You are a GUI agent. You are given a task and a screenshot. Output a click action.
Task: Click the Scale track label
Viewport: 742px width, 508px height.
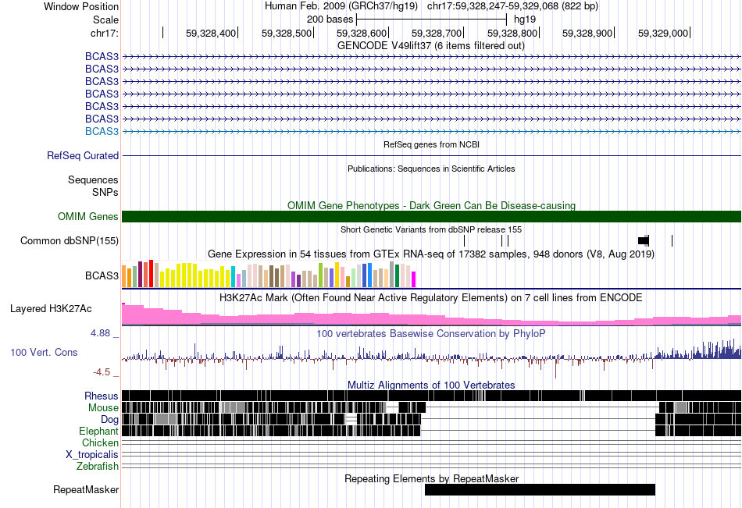click(x=105, y=20)
